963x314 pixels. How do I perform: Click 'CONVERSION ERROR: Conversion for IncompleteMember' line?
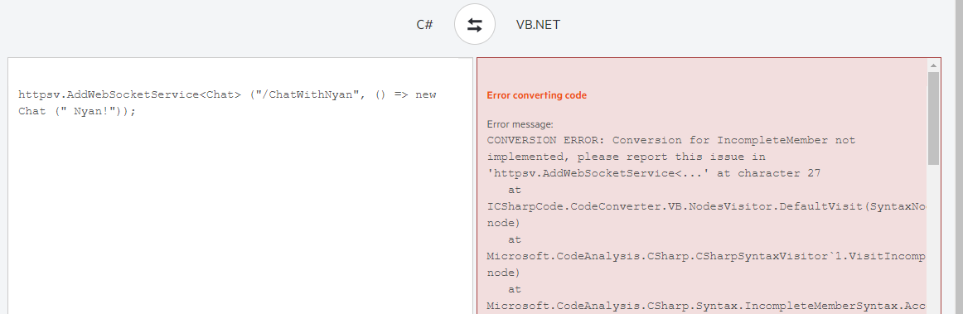click(x=670, y=140)
